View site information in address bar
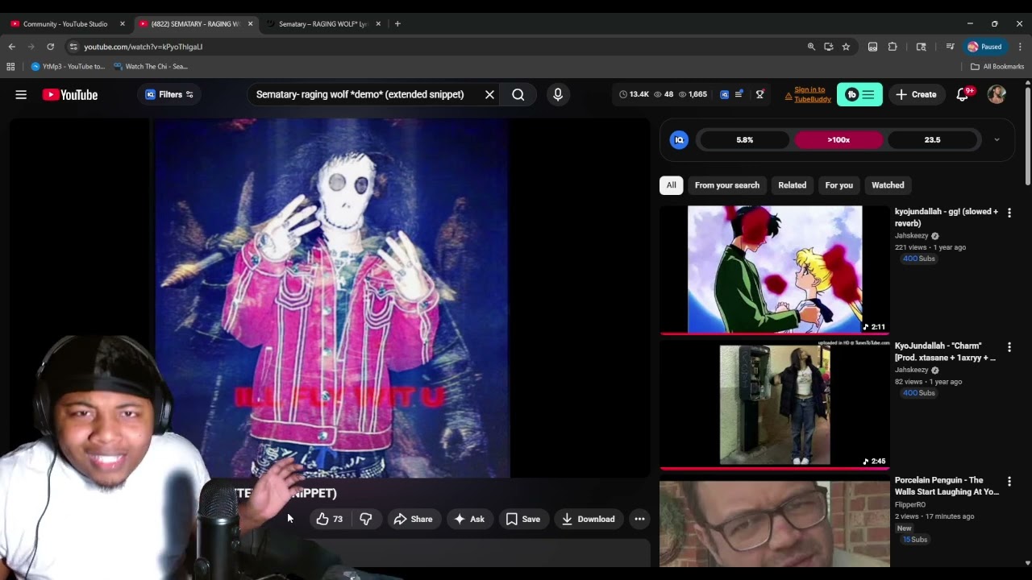The image size is (1032, 580). [73, 47]
